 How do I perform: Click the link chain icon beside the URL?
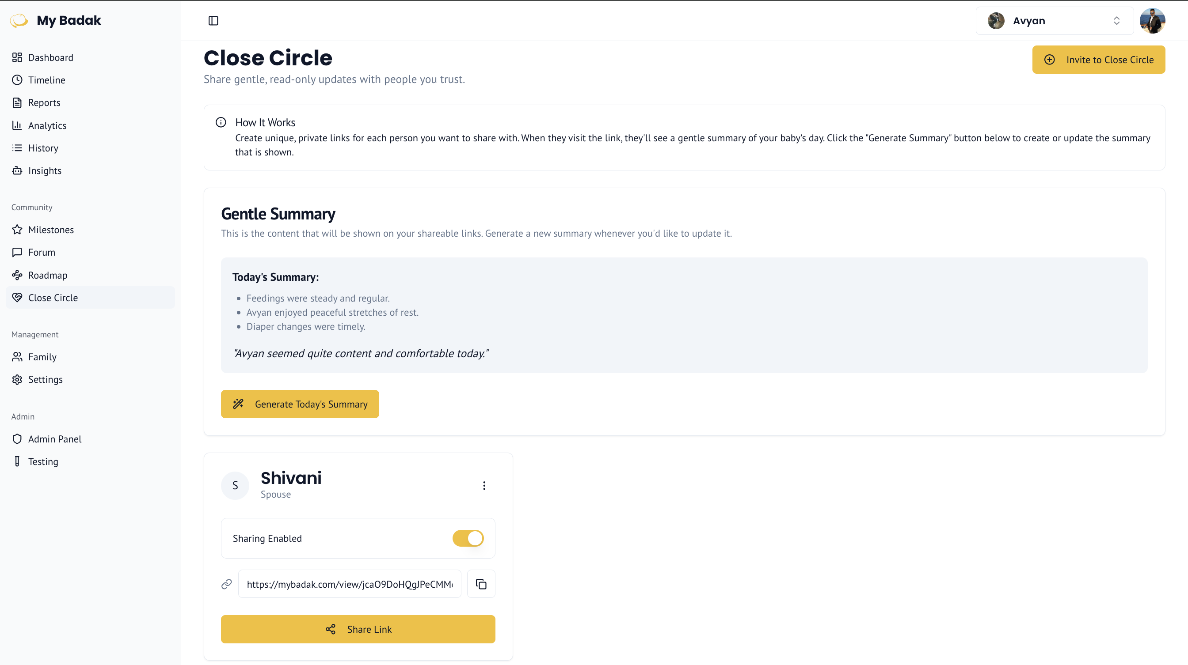tap(226, 584)
